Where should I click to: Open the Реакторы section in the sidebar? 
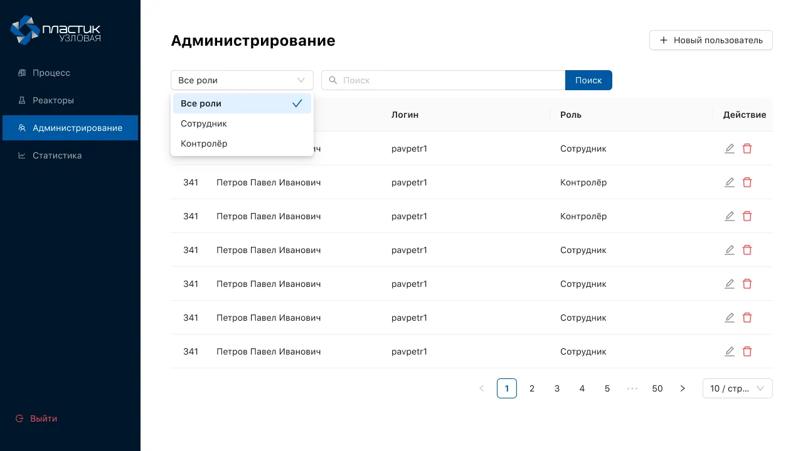[53, 100]
